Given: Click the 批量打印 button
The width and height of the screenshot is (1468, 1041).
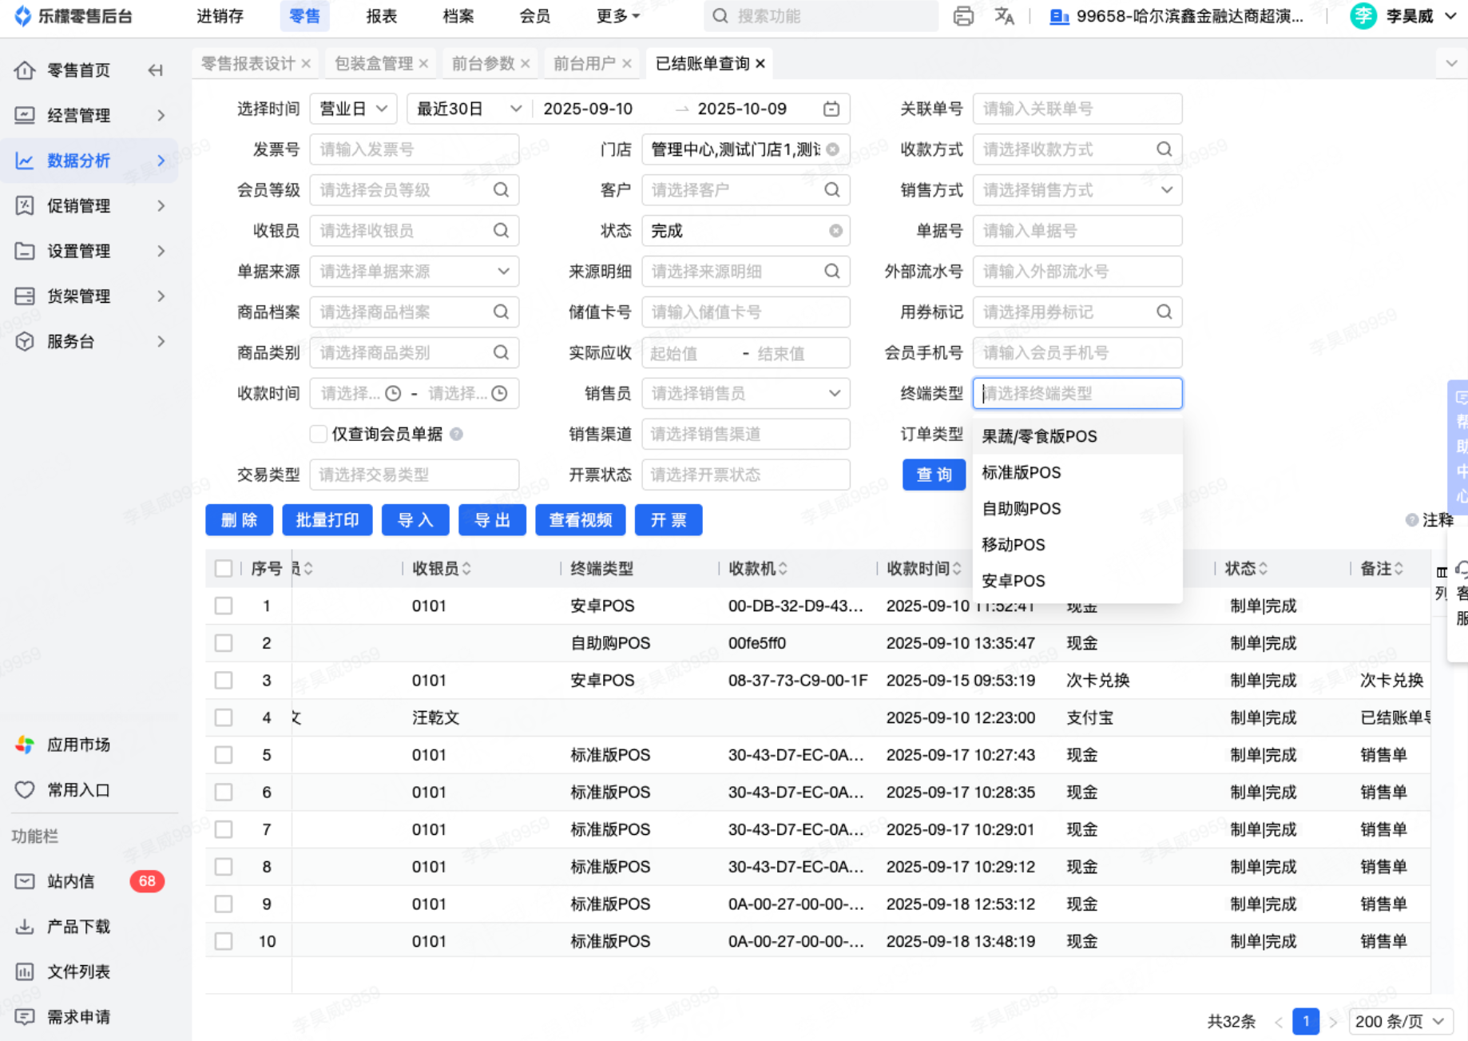Looking at the screenshot, I should pos(327,520).
